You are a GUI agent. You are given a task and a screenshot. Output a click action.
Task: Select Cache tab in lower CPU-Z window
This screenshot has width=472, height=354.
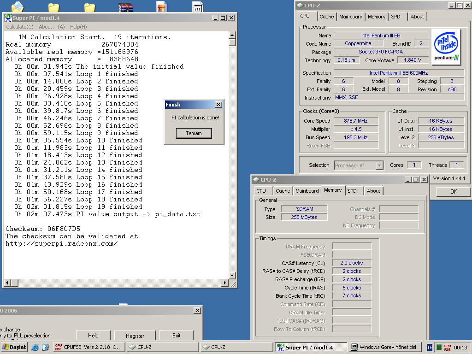point(283,191)
